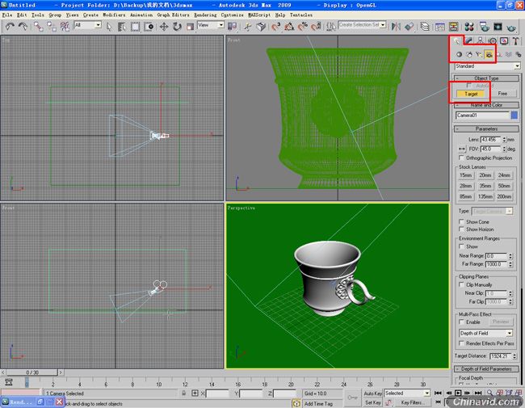Open the Utilities hammer panel tab
The height and width of the screenshot is (408, 525).
[x=515, y=41]
